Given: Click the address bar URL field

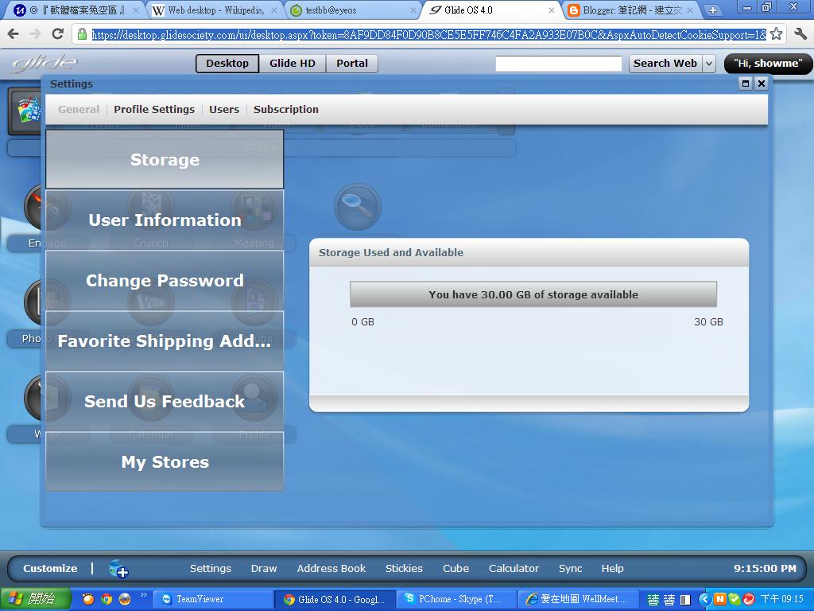Looking at the screenshot, I should point(428,35).
